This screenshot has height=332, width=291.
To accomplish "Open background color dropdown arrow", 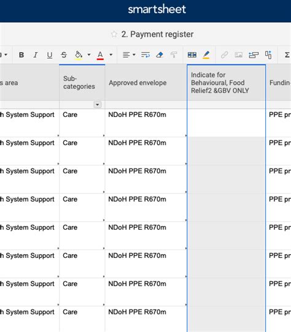I will pos(89,55).
